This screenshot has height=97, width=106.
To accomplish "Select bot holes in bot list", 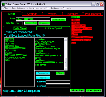I will 7,60.
